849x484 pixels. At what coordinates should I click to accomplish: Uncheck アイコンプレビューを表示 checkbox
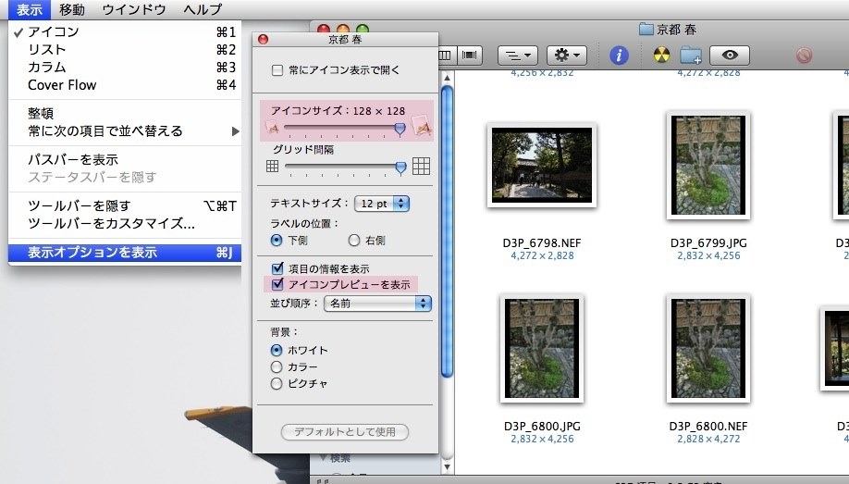tap(277, 283)
